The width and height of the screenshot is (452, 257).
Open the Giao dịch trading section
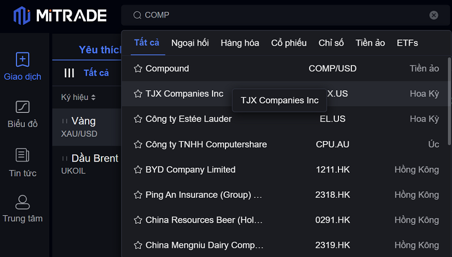coord(23,67)
